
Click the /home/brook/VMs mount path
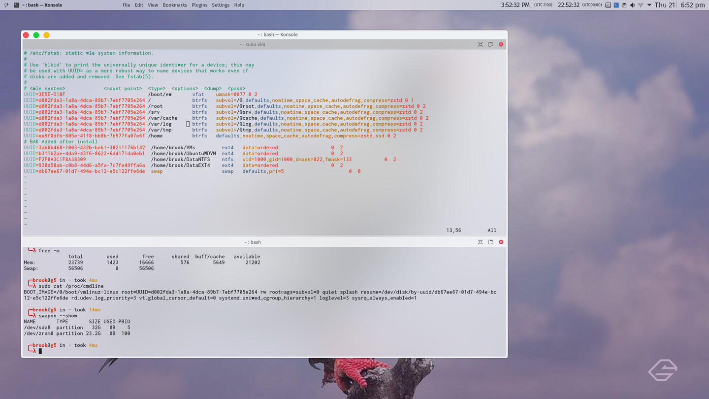[x=173, y=148]
